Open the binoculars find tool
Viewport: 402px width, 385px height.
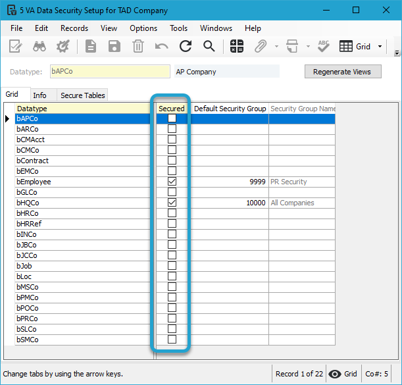39,47
